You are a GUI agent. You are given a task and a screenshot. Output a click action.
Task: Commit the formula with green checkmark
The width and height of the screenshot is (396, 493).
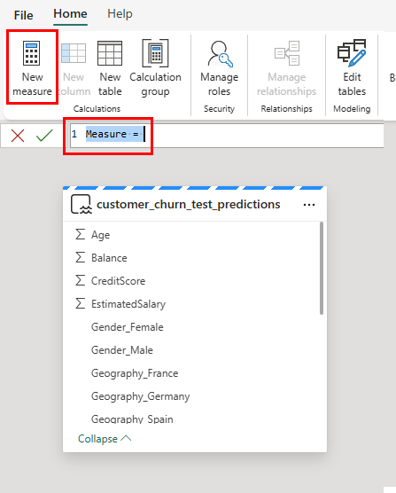tap(44, 136)
